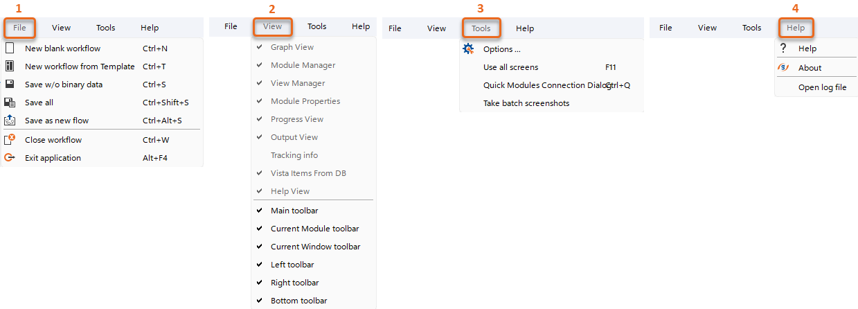This screenshot has width=858, height=309.
Task: Open the highlighted File menu
Action: pos(19,28)
